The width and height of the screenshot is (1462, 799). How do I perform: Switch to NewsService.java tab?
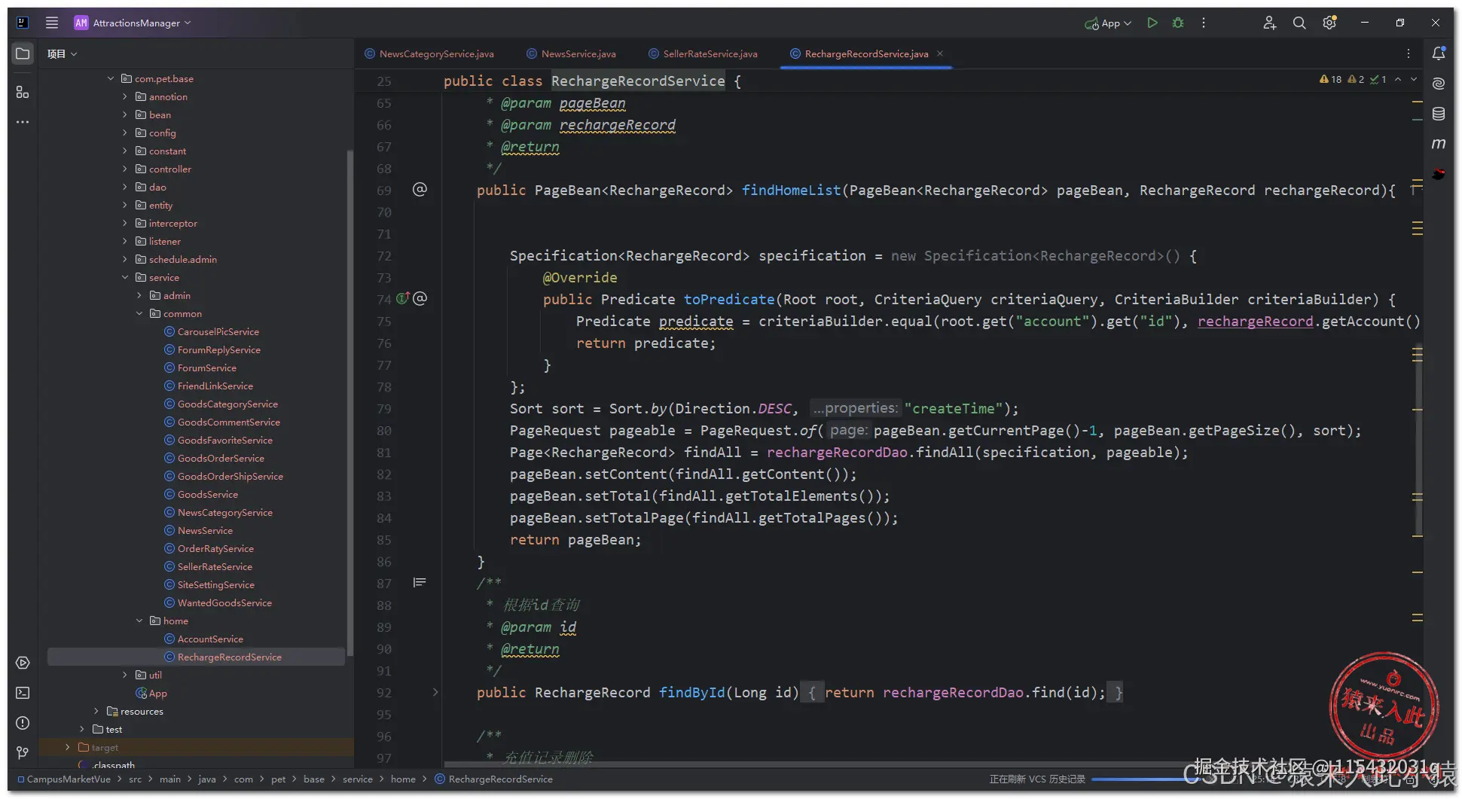pos(572,53)
